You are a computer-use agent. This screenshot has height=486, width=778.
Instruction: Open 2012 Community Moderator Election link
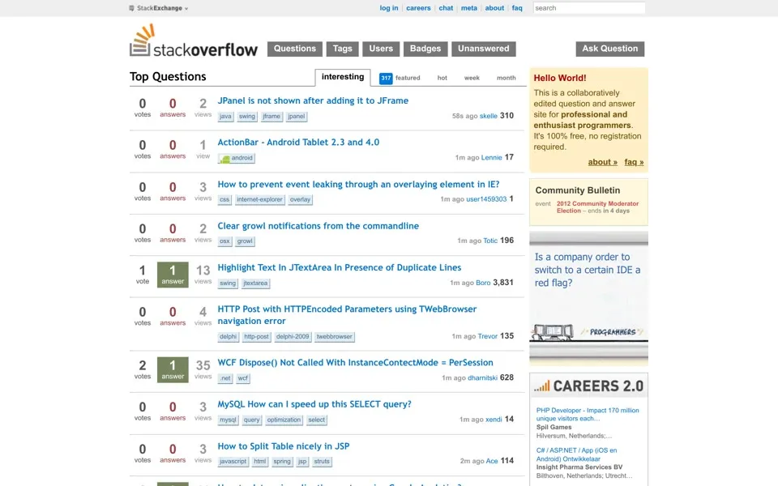pos(597,207)
